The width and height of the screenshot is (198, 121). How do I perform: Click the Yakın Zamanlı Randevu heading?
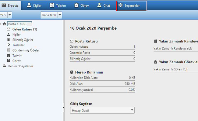point(179,41)
